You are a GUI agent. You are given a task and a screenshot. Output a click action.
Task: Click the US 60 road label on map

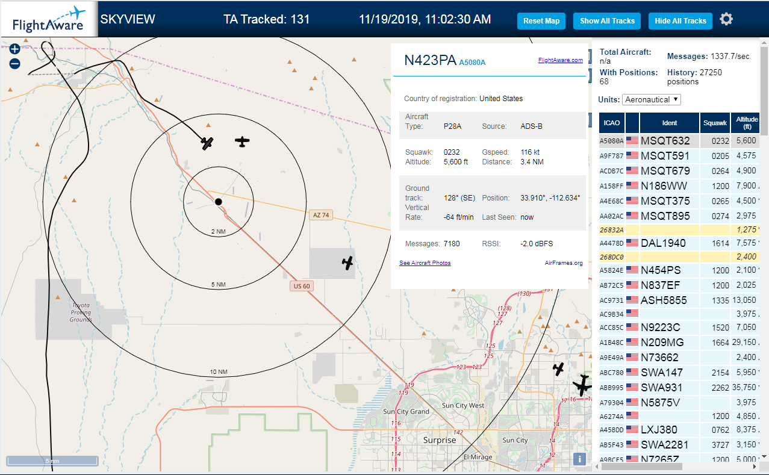click(x=302, y=287)
